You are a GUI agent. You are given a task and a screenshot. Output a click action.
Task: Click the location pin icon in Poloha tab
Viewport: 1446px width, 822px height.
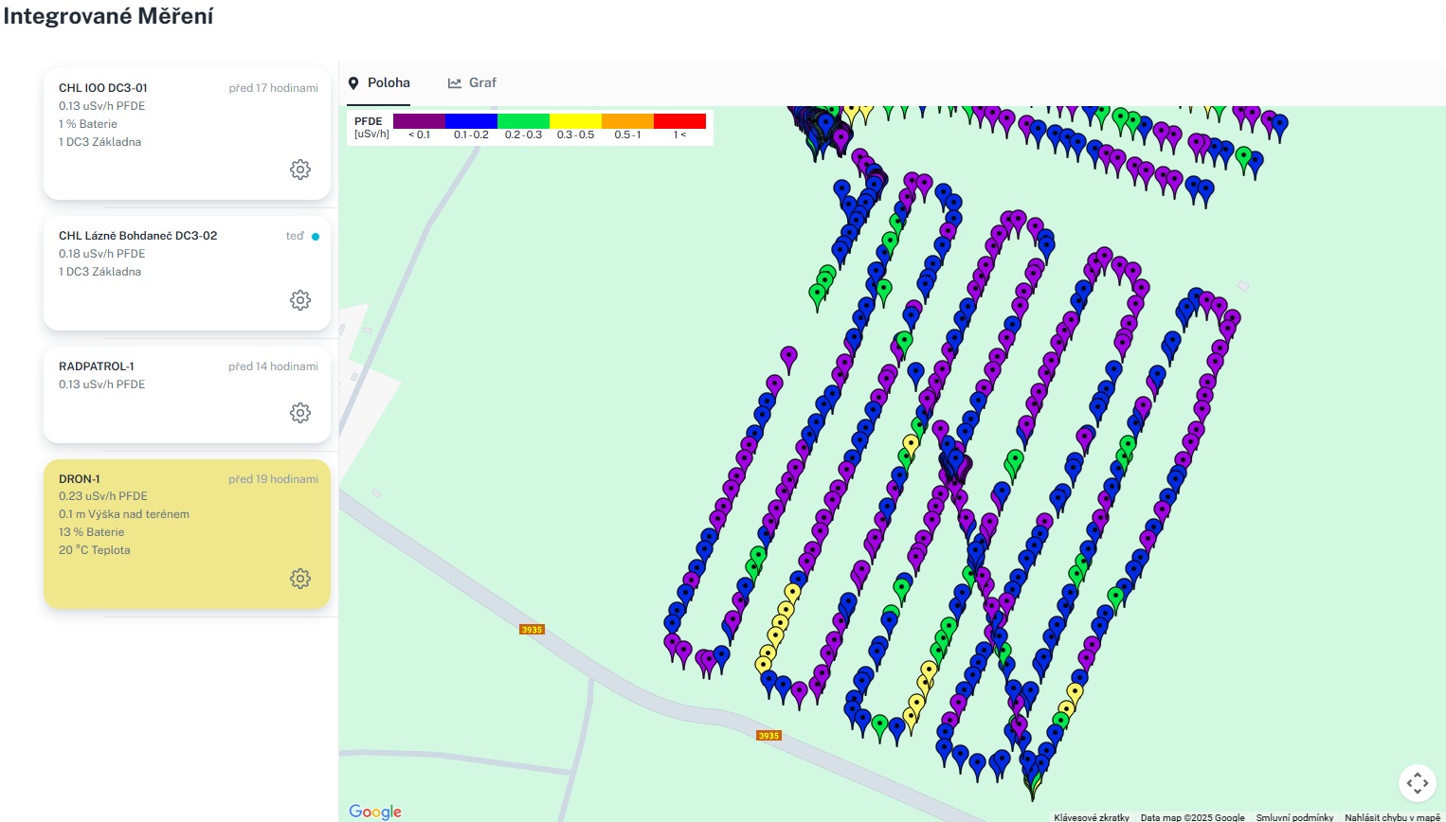click(x=353, y=83)
